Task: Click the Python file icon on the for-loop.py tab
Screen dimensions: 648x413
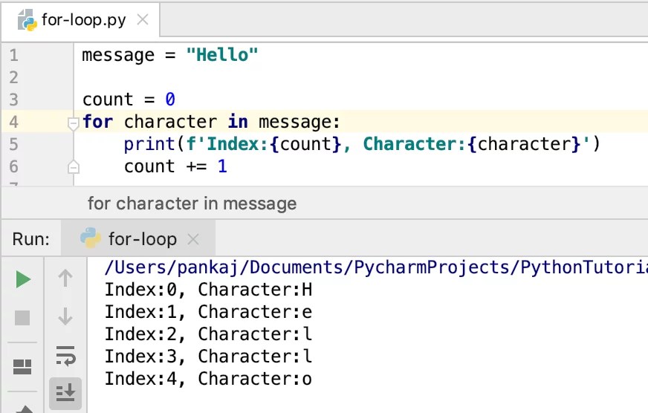Action: [27, 20]
